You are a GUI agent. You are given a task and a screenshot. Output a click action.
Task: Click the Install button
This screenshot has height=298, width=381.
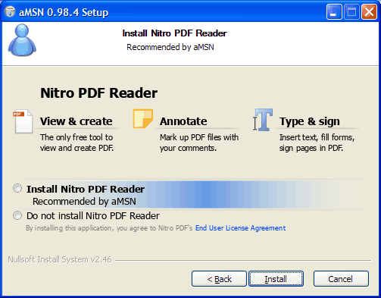[276, 279]
